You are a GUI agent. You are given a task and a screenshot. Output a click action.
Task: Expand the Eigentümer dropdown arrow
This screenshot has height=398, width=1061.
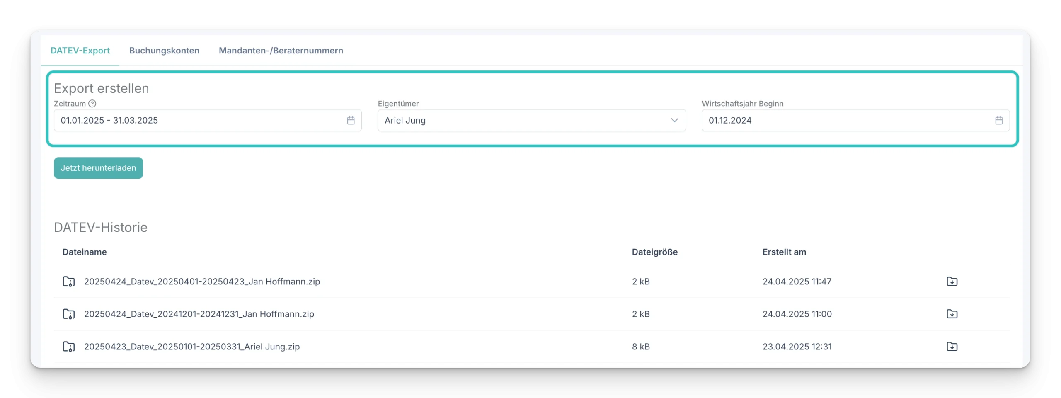point(674,121)
